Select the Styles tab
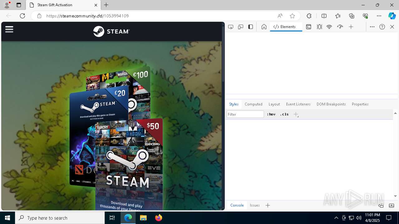This screenshot has width=399, height=224. [x=234, y=104]
